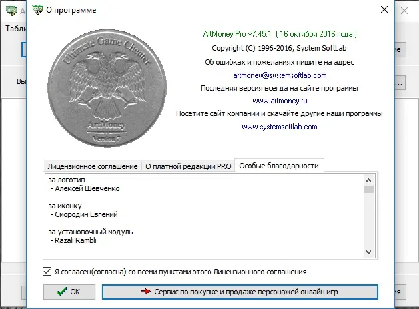The image size is (419, 309).
Task: Uncheck the license agreement consent checkbox
Action: [47, 271]
